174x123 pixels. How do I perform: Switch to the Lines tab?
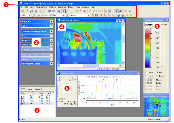(30, 89)
